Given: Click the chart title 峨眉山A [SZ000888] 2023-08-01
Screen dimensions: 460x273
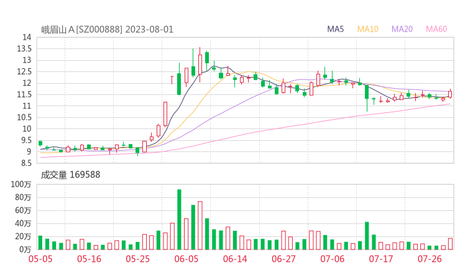Looking at the screenshot, I should coord(108,30).
